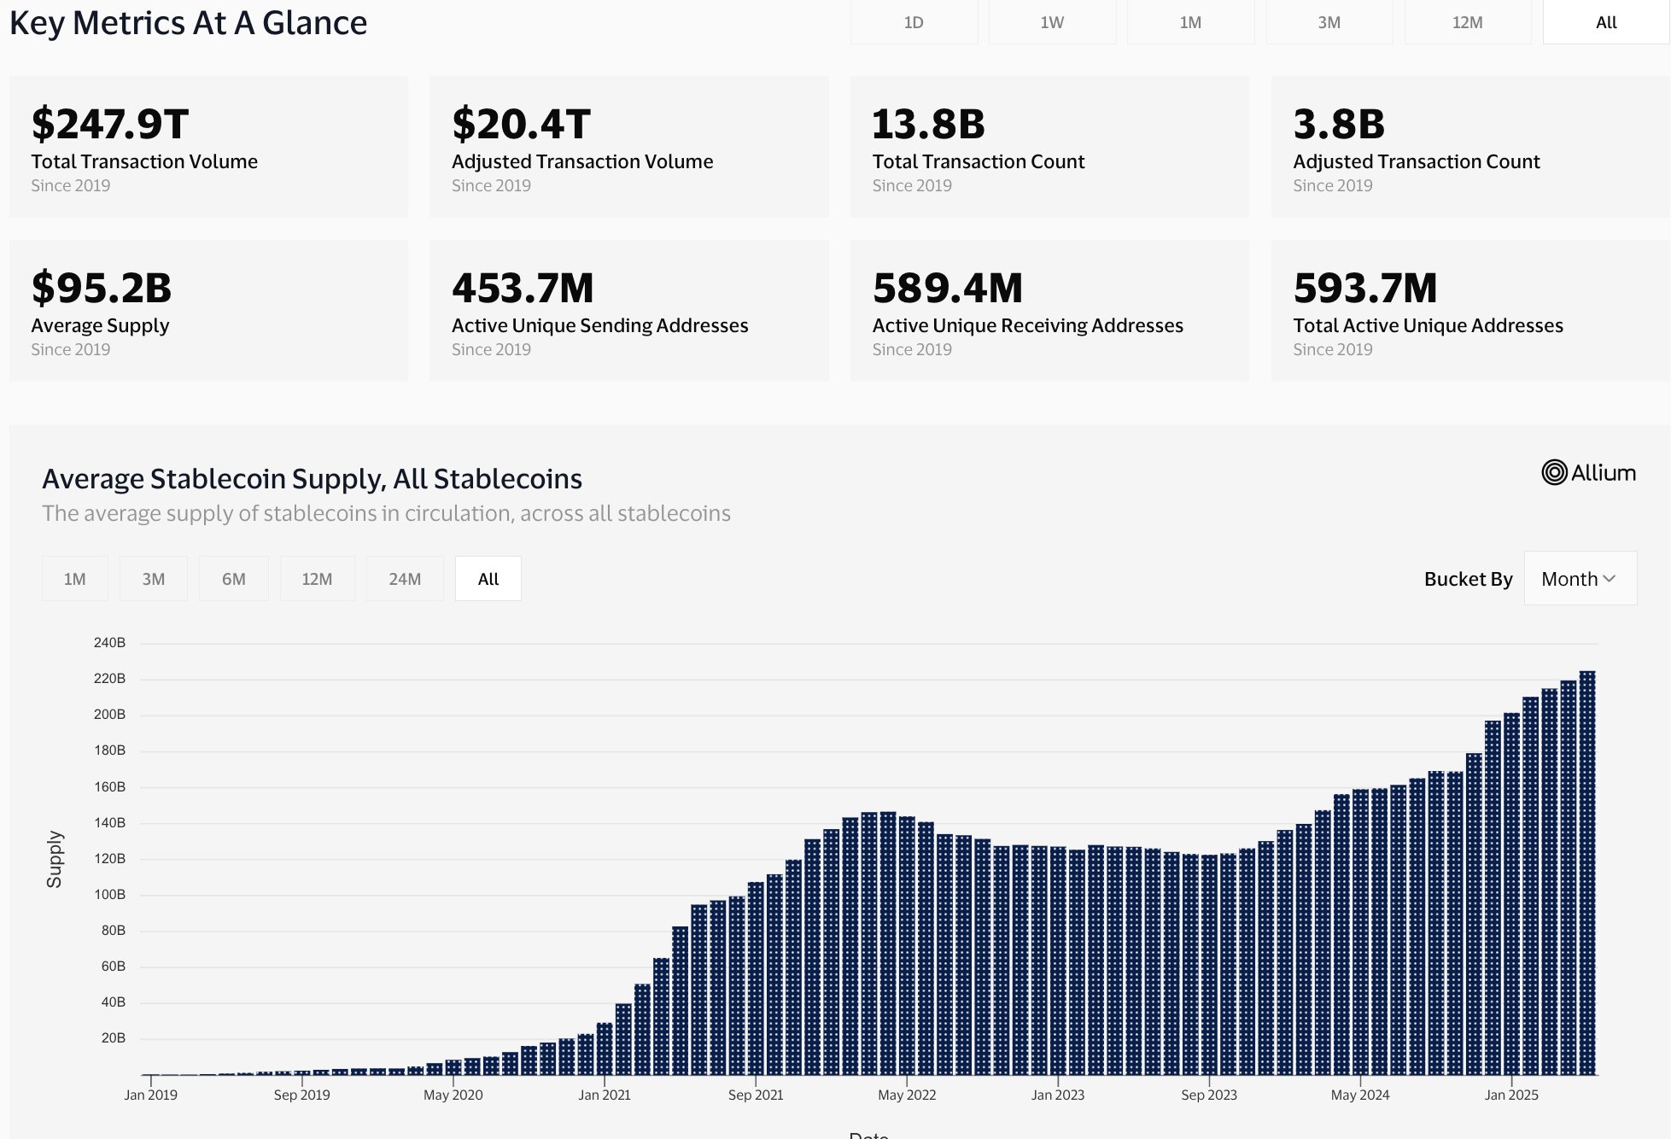This screenshot has width=1671, height=1139.
Task: Click the Allium logo icon
Action: tap(1554, 472)
